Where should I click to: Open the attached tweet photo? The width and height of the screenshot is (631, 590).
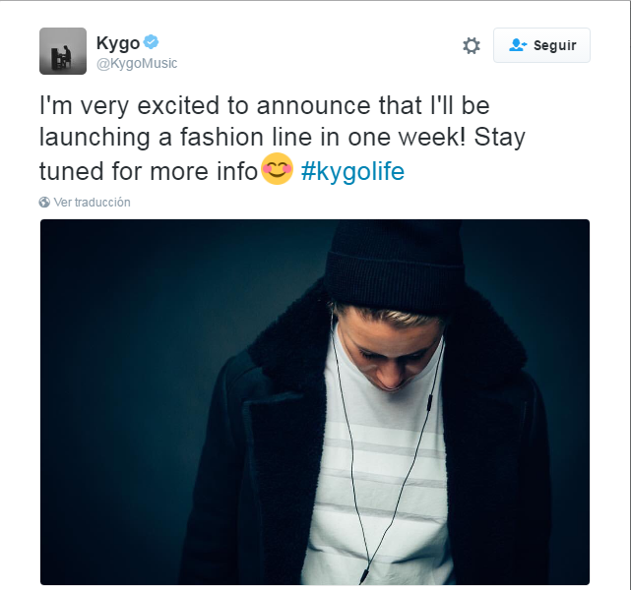(x=315, y=402)
